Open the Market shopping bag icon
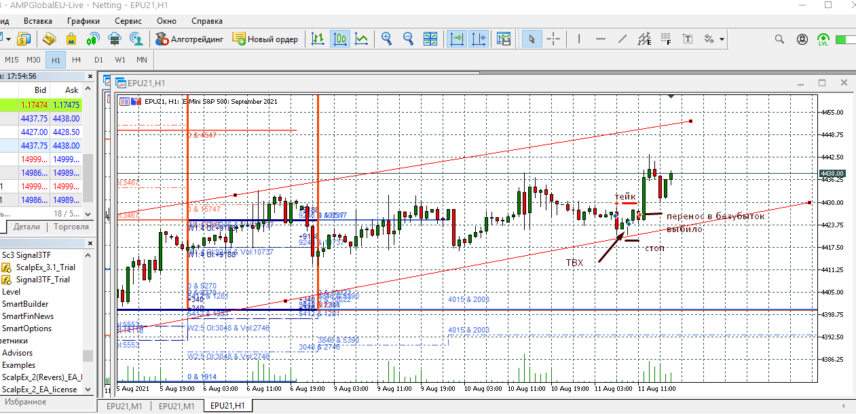Viewport: 856px width, 414px height. (x=71, y=39)
